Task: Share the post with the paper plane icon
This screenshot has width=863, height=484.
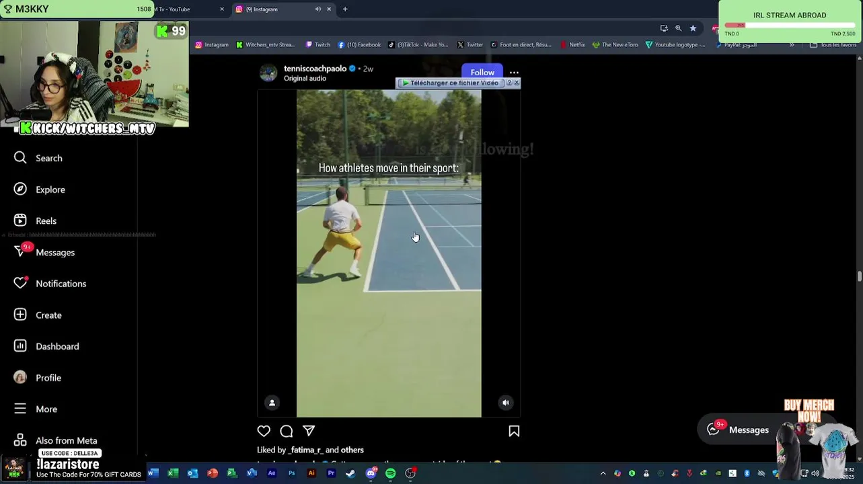Action: click(309, 431)
